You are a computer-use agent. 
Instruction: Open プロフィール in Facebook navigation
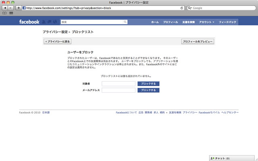(171, 22)
